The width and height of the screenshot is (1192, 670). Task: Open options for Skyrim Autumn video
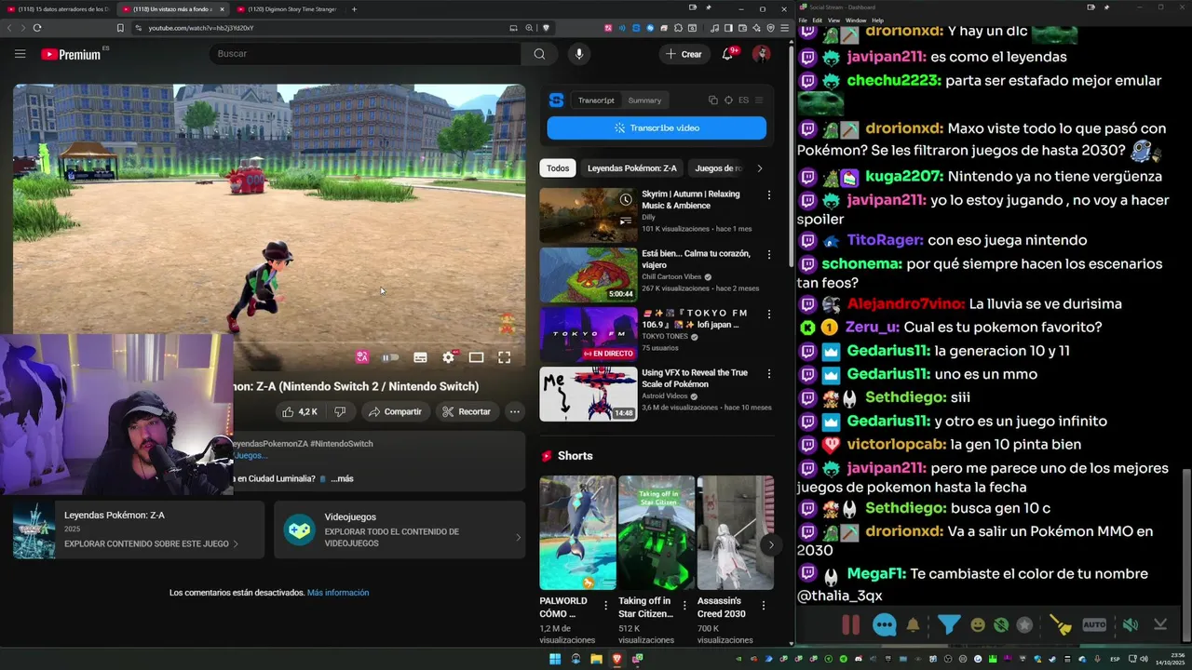pyautogui.click(x=768, y=195)
